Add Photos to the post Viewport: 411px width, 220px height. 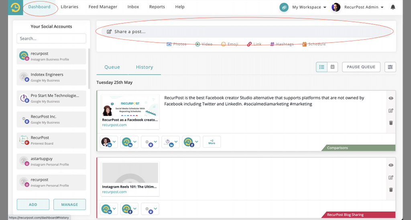pos(177,44)
